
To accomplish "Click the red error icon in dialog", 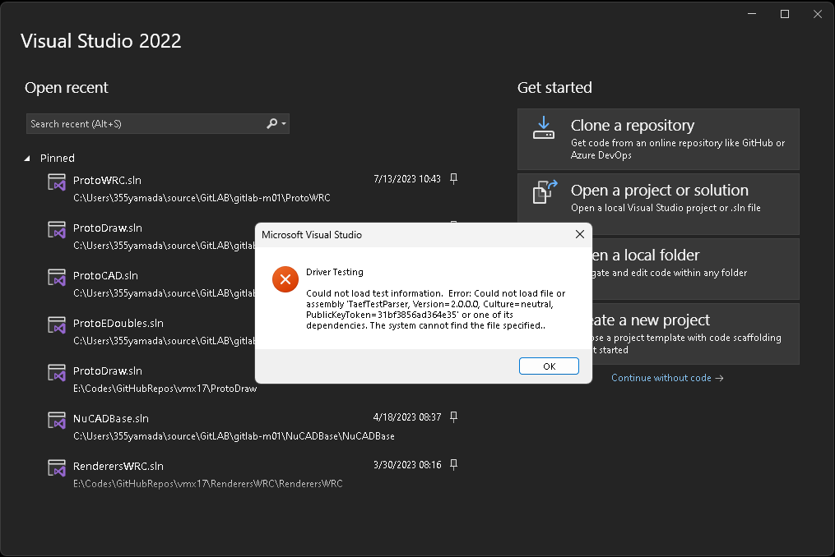I will click(285, 279).
